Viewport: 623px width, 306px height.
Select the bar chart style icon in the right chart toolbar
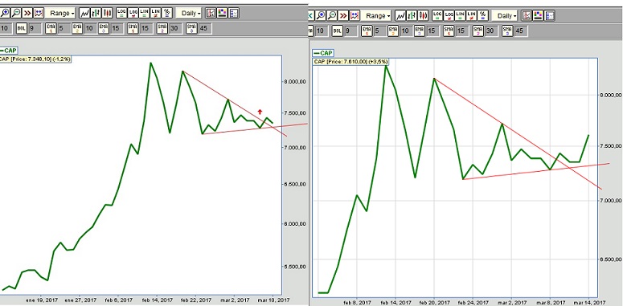412,15
